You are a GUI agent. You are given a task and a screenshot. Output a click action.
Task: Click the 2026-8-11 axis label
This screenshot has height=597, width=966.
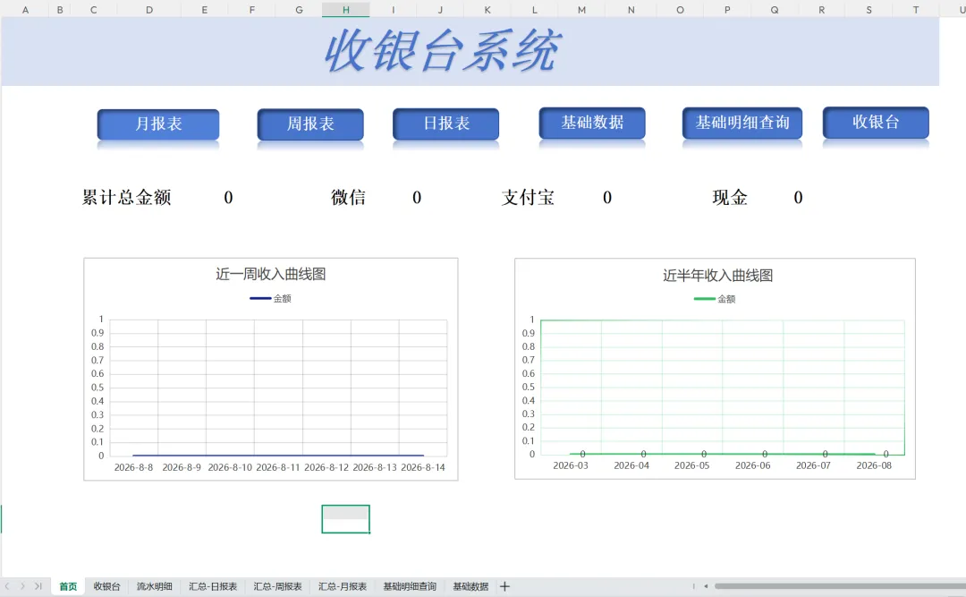pos(278,467)
